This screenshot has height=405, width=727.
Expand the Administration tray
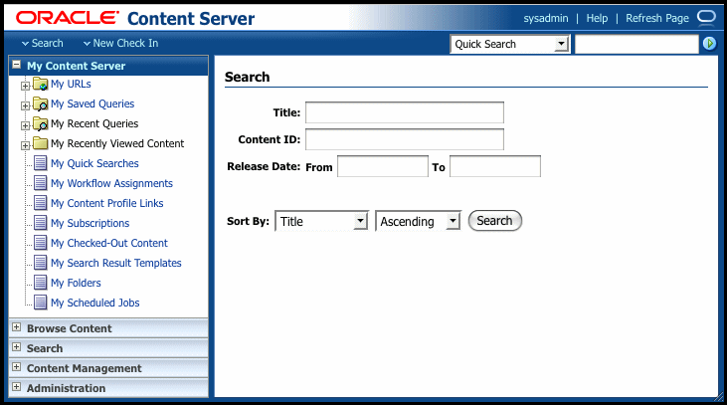[x=16, y=387]
